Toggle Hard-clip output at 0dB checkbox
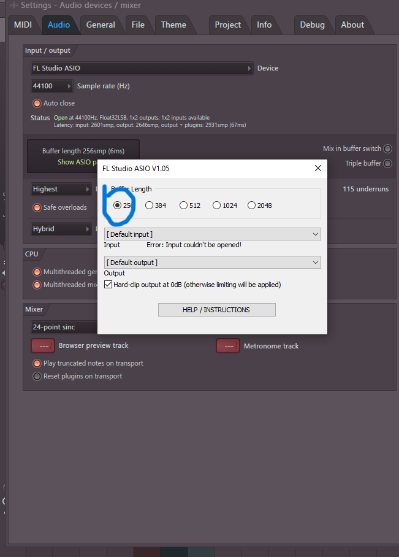The width and height of the screenshot is (399, 557). coord(108,285)
